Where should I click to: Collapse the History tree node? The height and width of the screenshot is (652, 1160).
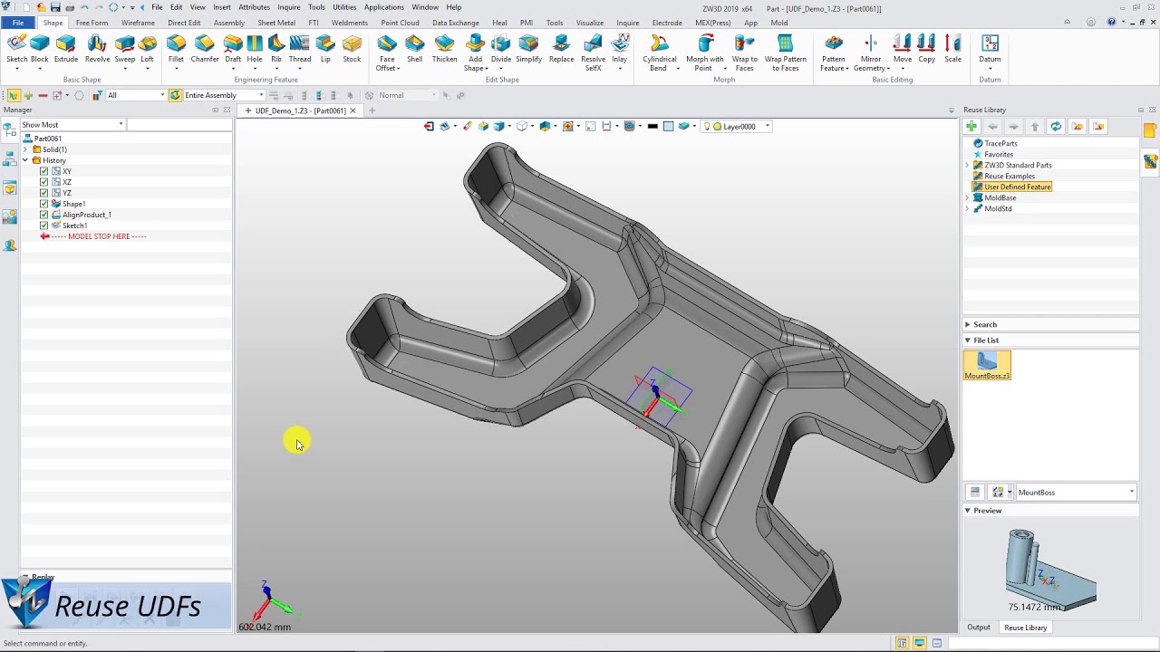pyautogui.click(x=25, y=160)
